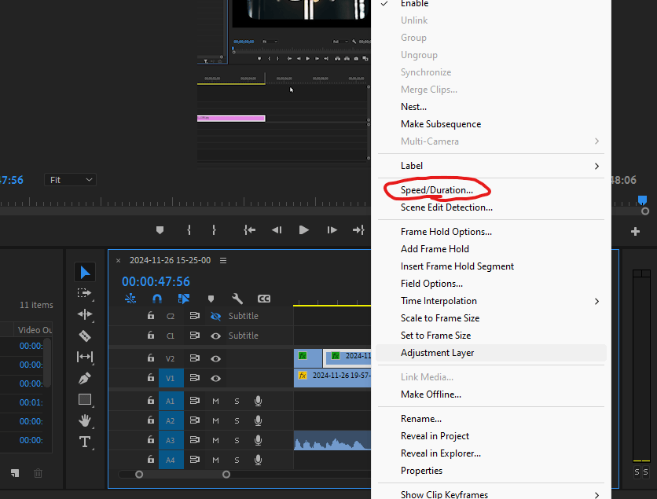The width and height of the screenshot is (657, 499).
Task: Hide the V1 track output eye
Action: [x=215, y=378]
